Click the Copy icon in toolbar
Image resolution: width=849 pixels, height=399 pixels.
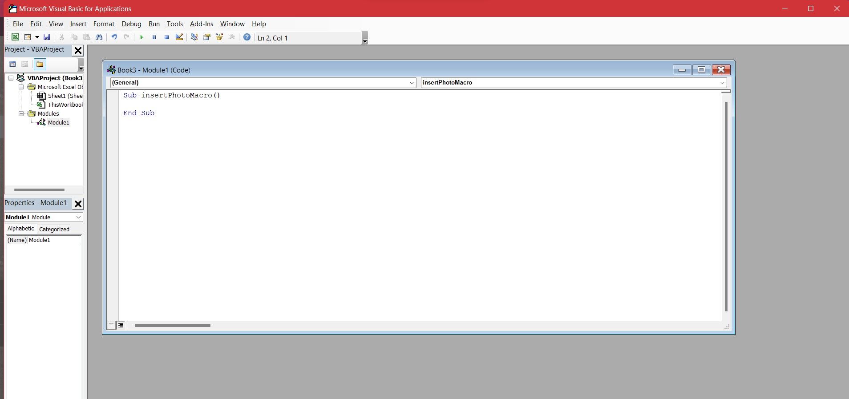pos(74,37)
